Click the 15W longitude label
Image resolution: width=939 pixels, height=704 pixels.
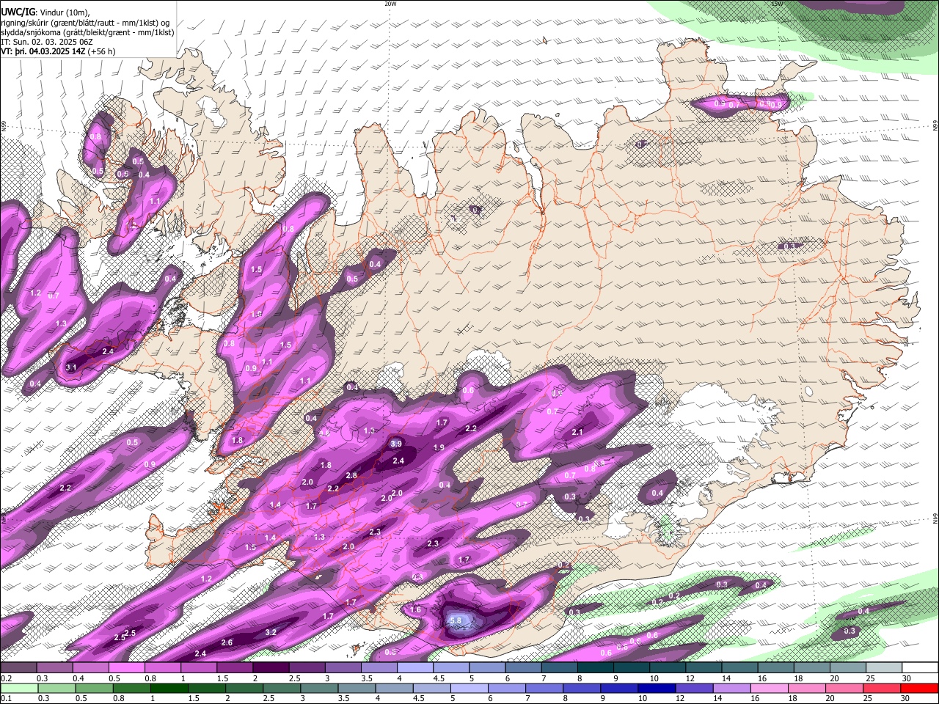tap(777, 4)
